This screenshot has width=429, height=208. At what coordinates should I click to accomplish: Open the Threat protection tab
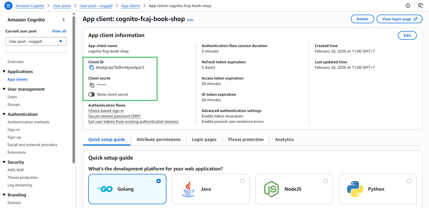click(246, 140)
